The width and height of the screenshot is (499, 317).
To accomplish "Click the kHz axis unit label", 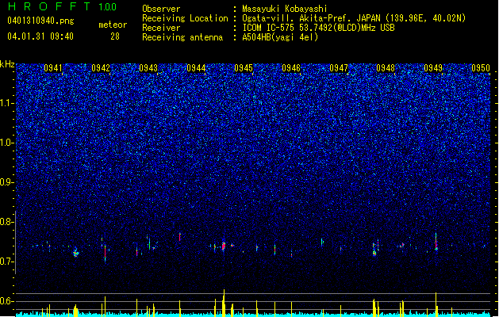I will point(7,64).
